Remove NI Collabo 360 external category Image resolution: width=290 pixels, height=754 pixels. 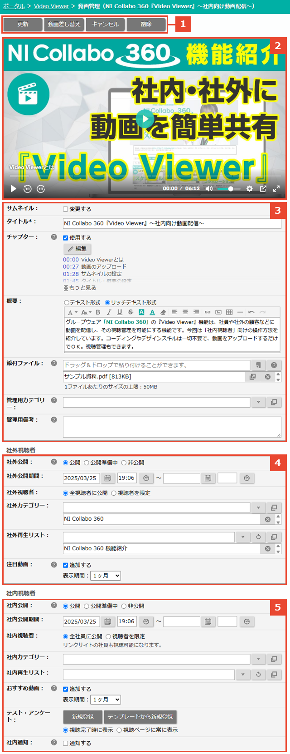pyautogui.click(x=268, y=519)
